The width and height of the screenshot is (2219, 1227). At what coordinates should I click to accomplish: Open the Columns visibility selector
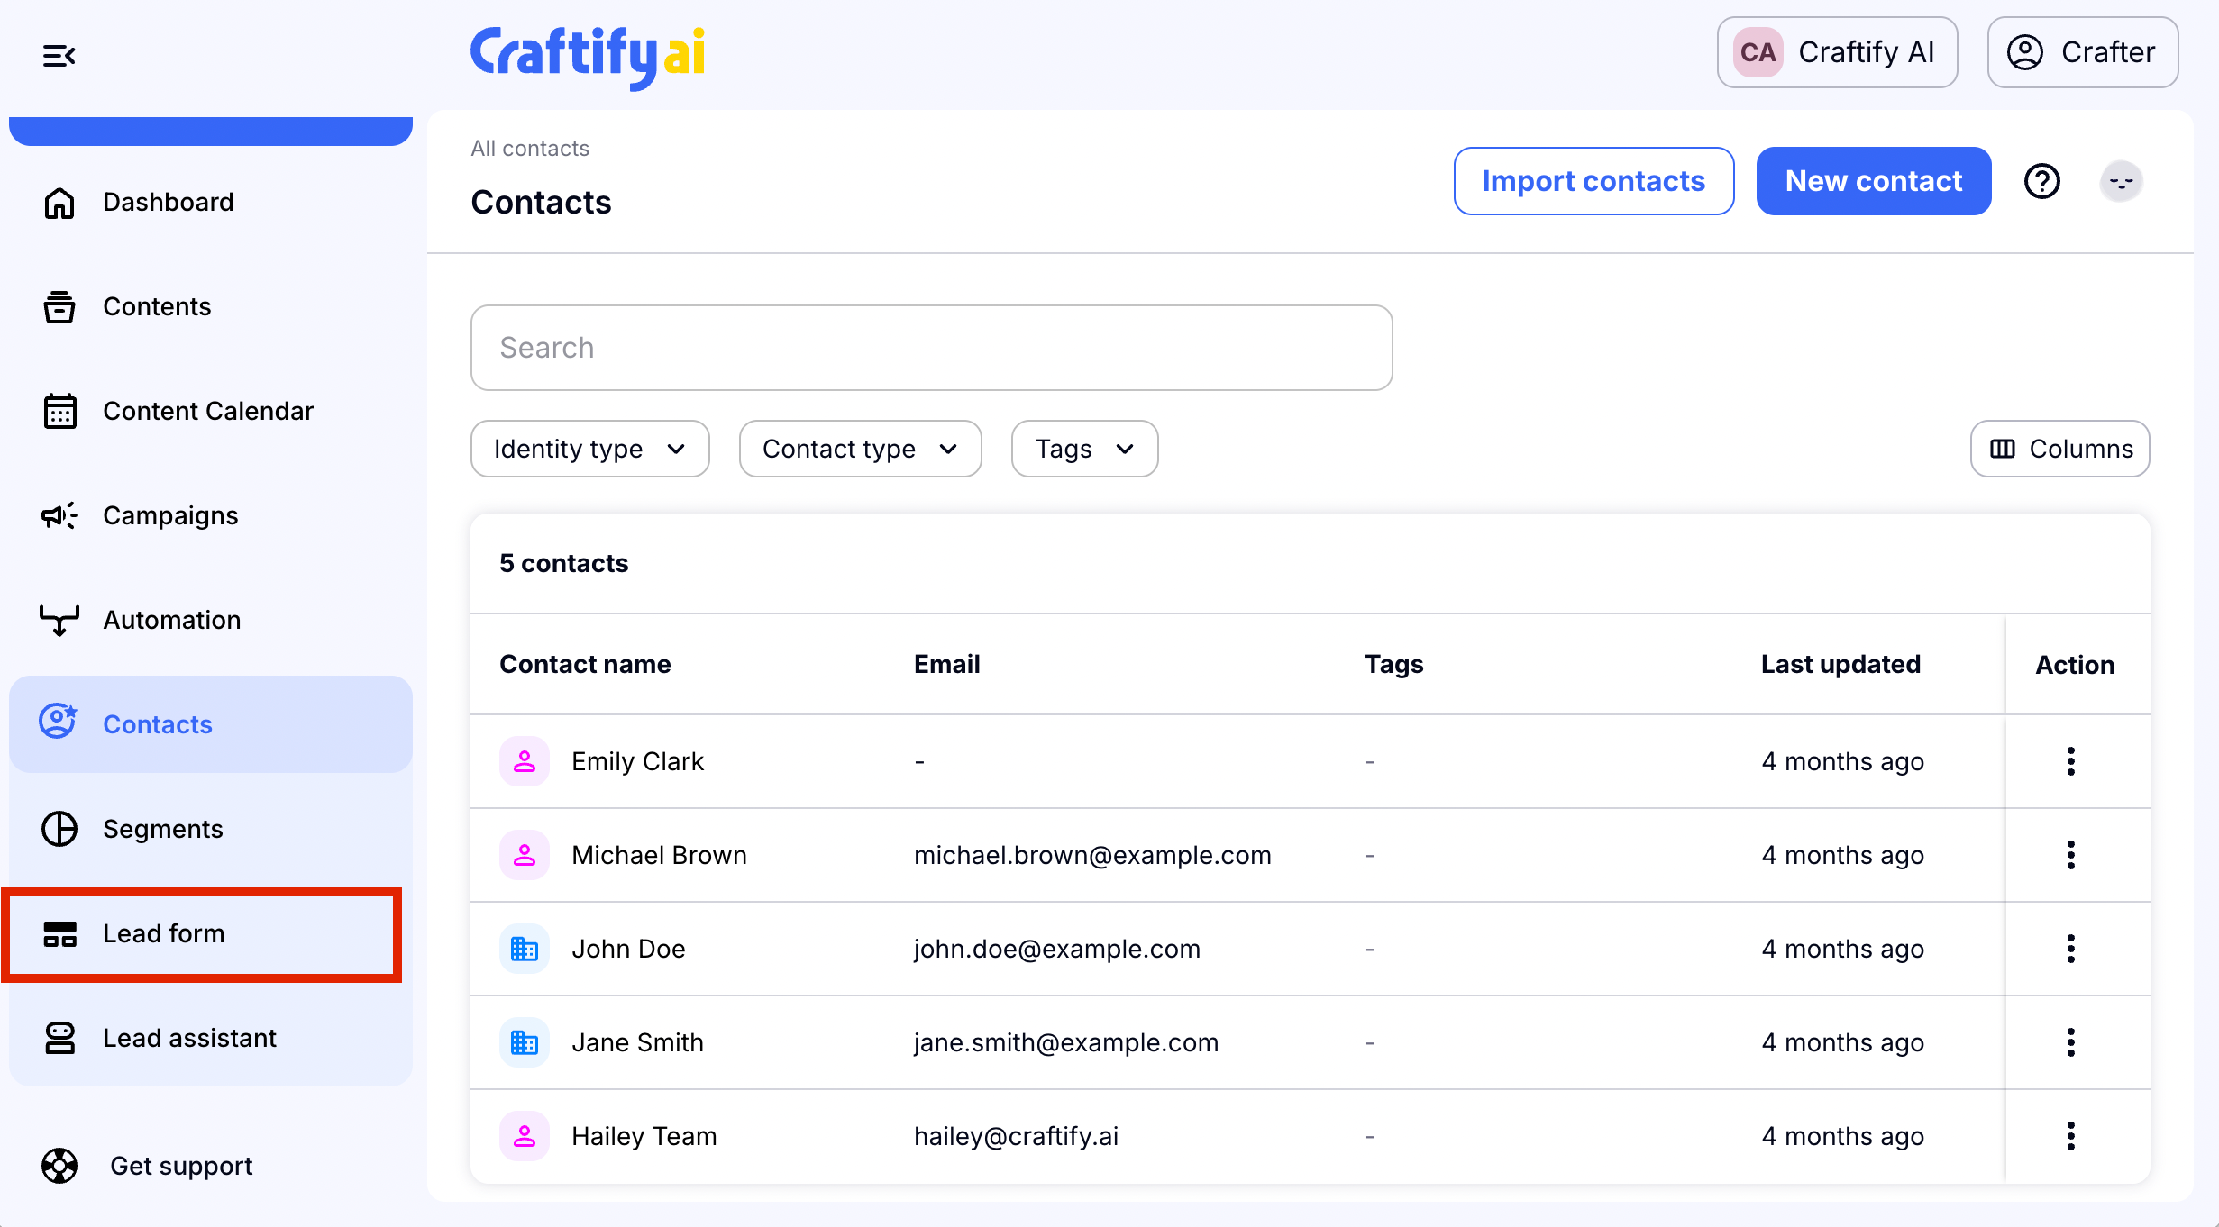pos(2059,449)
